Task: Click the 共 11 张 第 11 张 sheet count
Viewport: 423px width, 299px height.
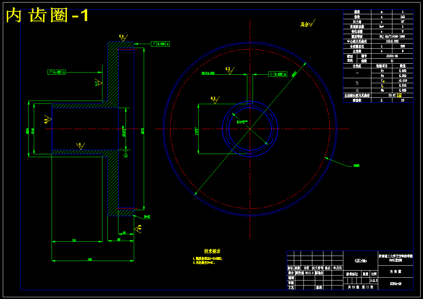Action: [x=360, y=287]
